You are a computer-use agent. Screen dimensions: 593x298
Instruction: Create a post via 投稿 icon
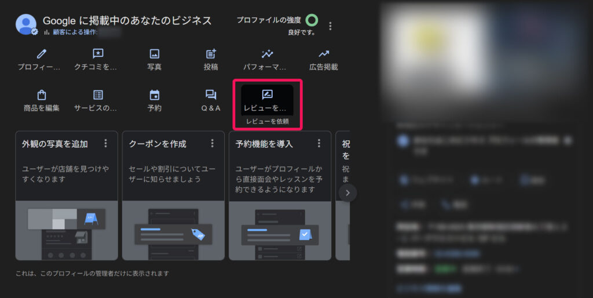coord(211,54)
